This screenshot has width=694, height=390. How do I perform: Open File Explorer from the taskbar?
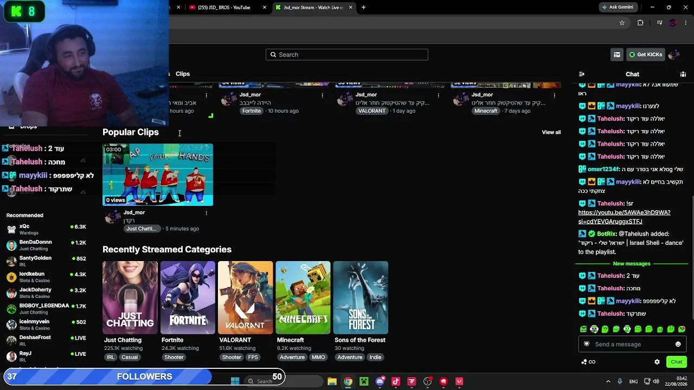click(x=332, y=381)
